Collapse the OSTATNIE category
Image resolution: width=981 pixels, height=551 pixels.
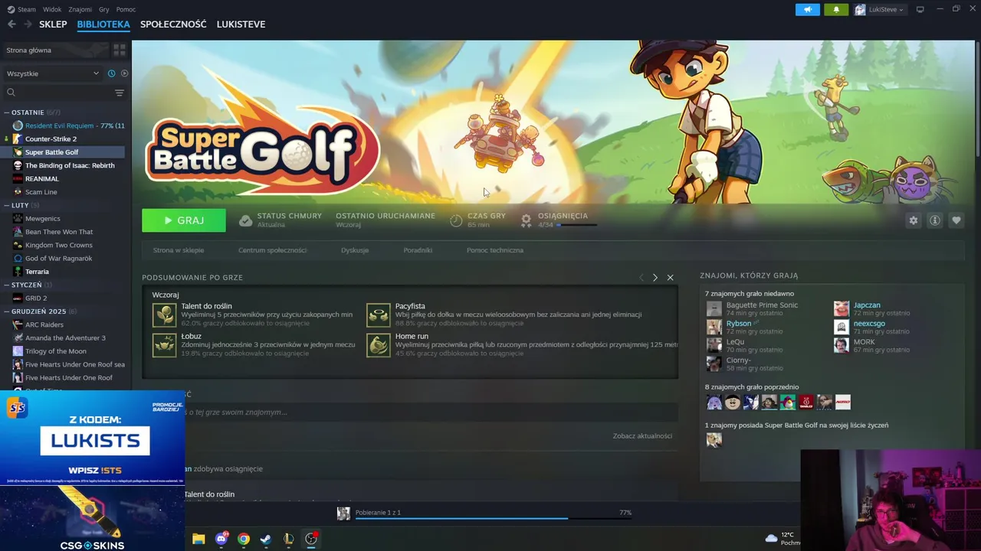(27, 112)
